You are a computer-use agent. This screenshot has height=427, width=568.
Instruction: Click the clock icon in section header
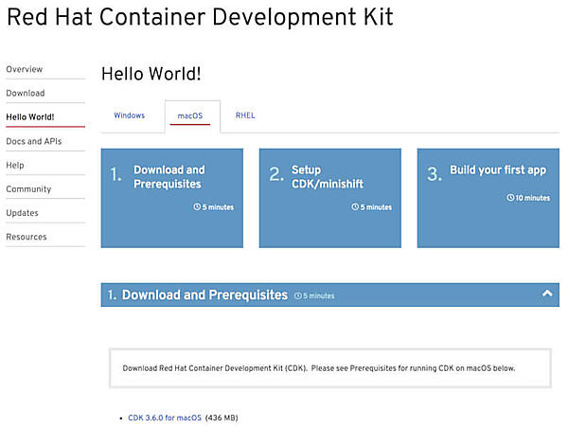tap(298, 296)
